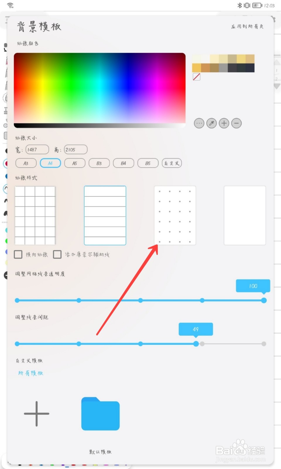Enable the 横向纸张 landscape checkbox
281x469 pixels.
pos(18,254)
